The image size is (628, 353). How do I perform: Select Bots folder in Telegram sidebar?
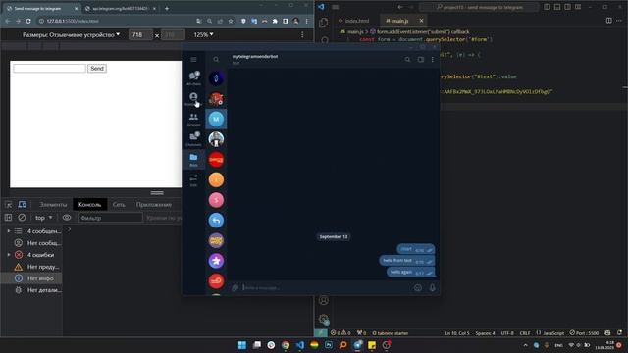(194, 159)
